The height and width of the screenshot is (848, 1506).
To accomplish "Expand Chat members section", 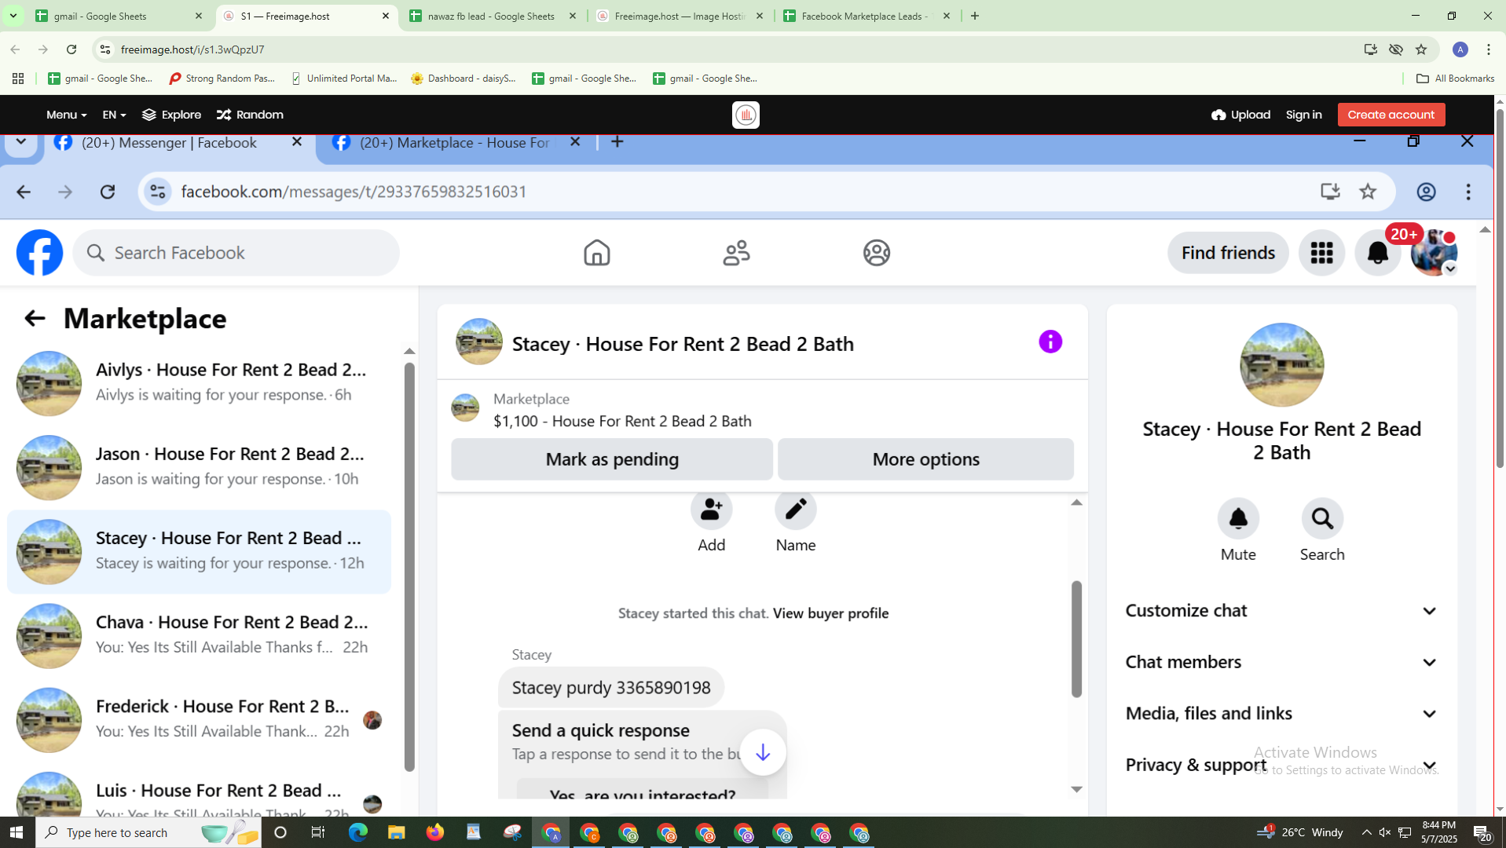I will point(1281,662).
